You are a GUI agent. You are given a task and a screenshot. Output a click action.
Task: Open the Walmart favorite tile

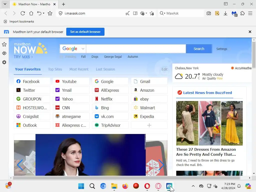(x=149, y=108)
